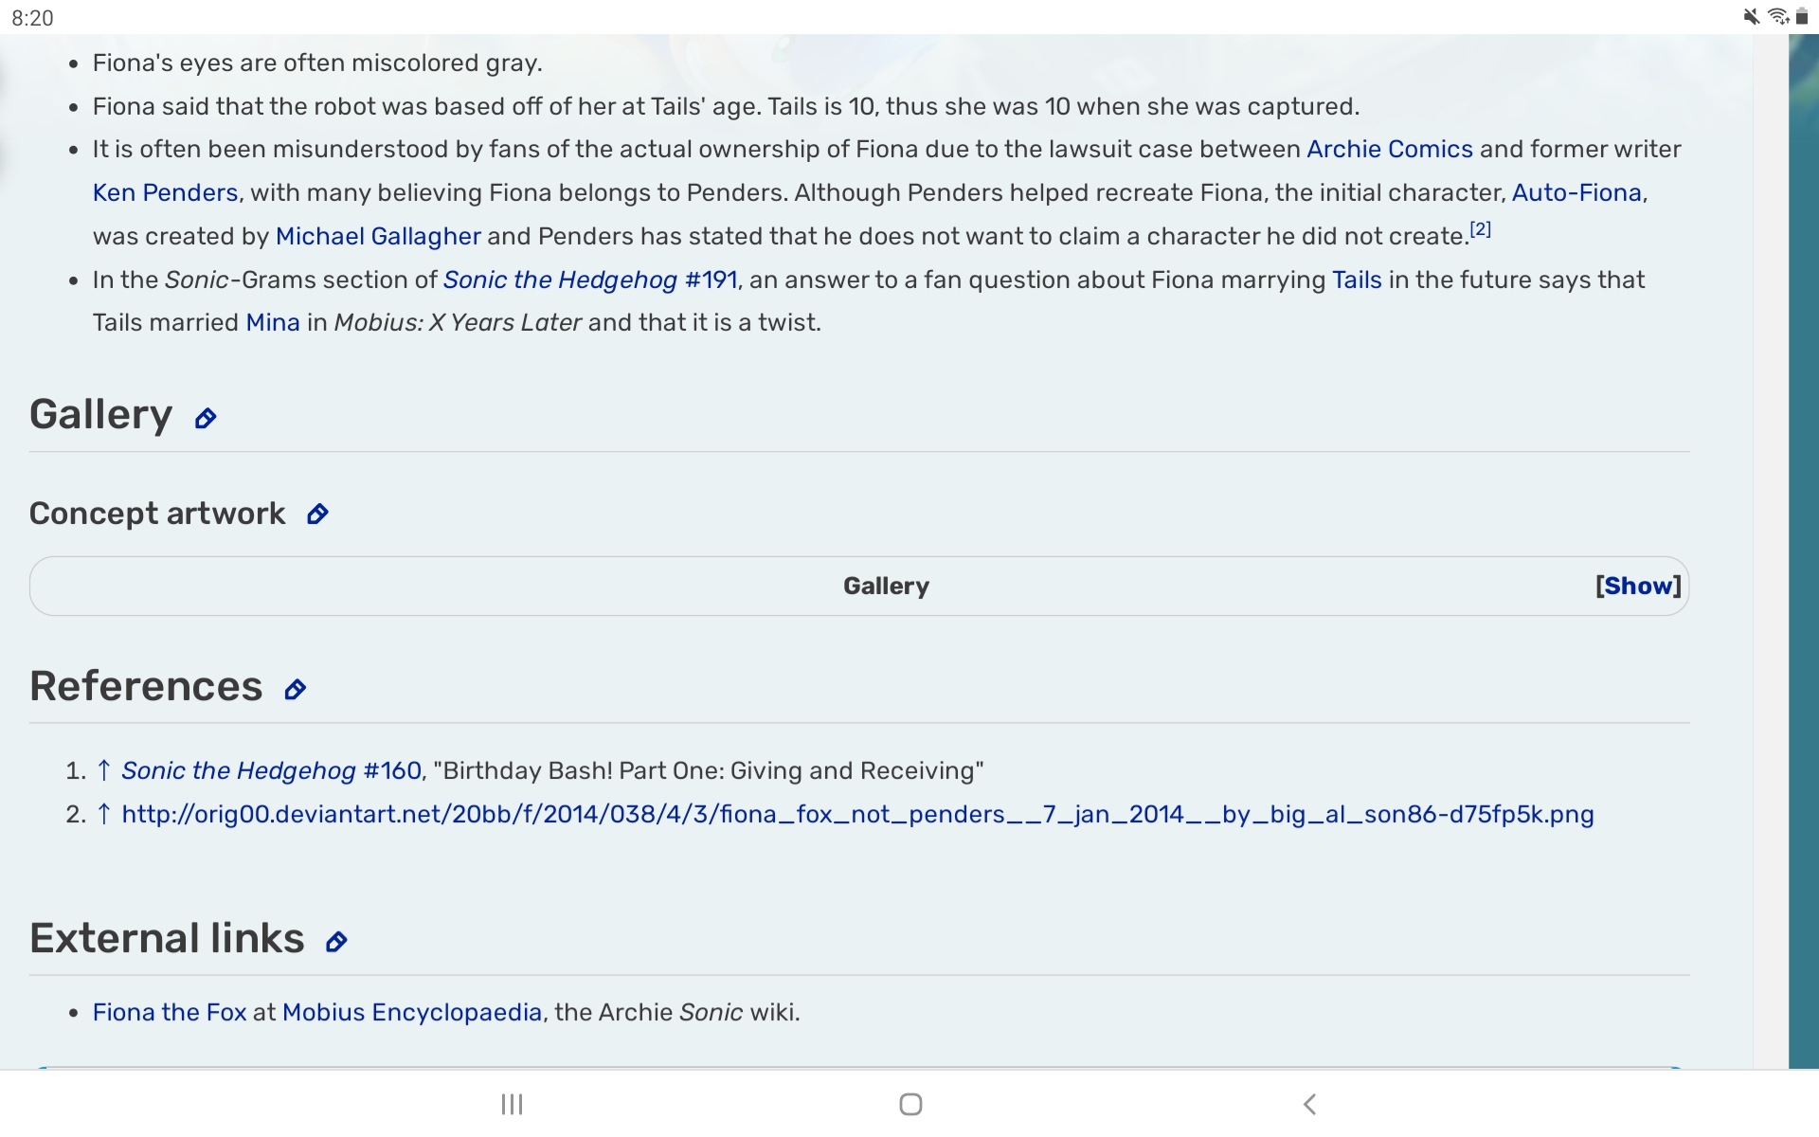Follow the Auto-Fiona link
Screen dimensions: 1819x1137
coord(1576,192)
